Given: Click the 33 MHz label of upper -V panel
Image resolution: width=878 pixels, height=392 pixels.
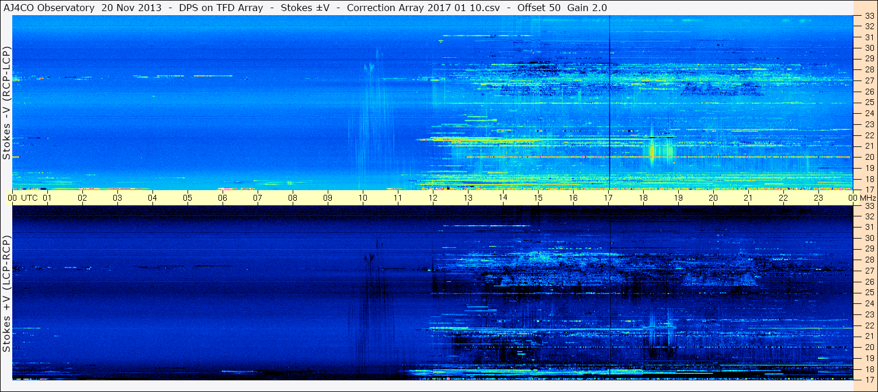Looking at the screenshot, I should [x=869, y=16].
